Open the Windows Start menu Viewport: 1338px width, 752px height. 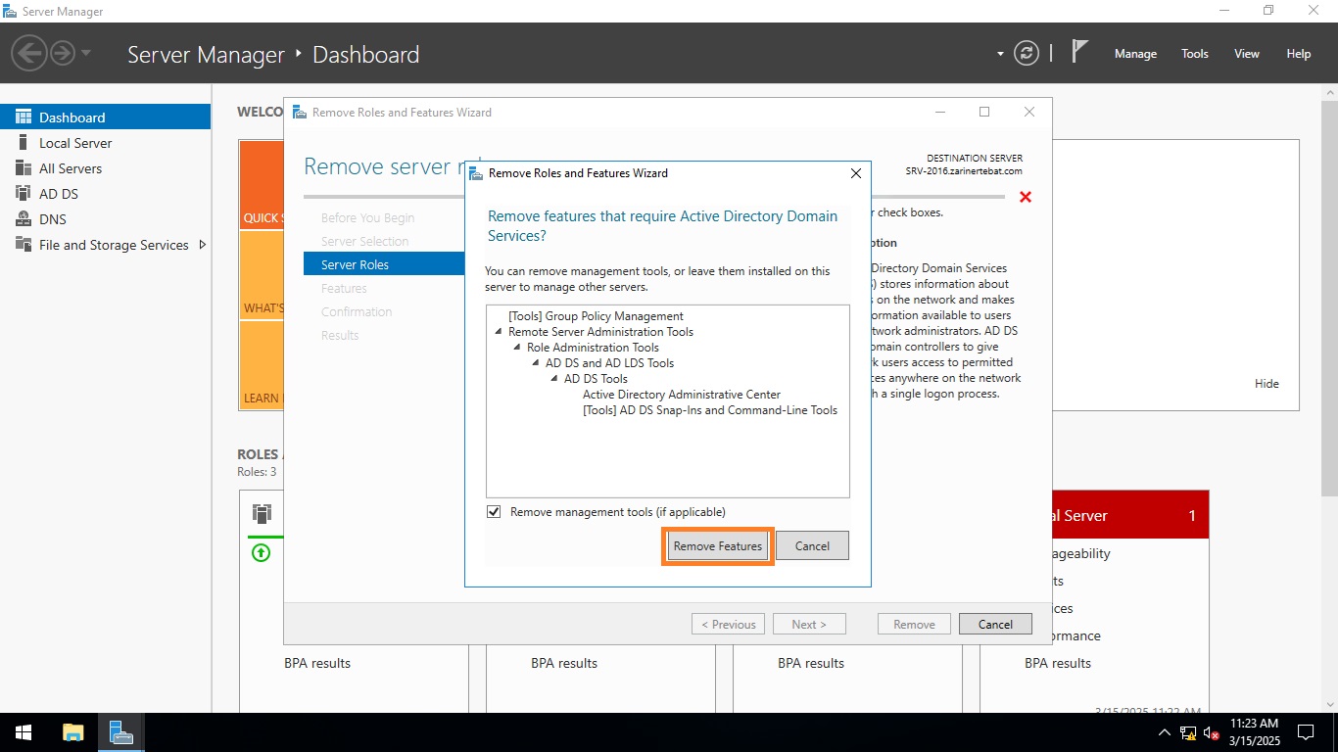[x=24, y=732]
